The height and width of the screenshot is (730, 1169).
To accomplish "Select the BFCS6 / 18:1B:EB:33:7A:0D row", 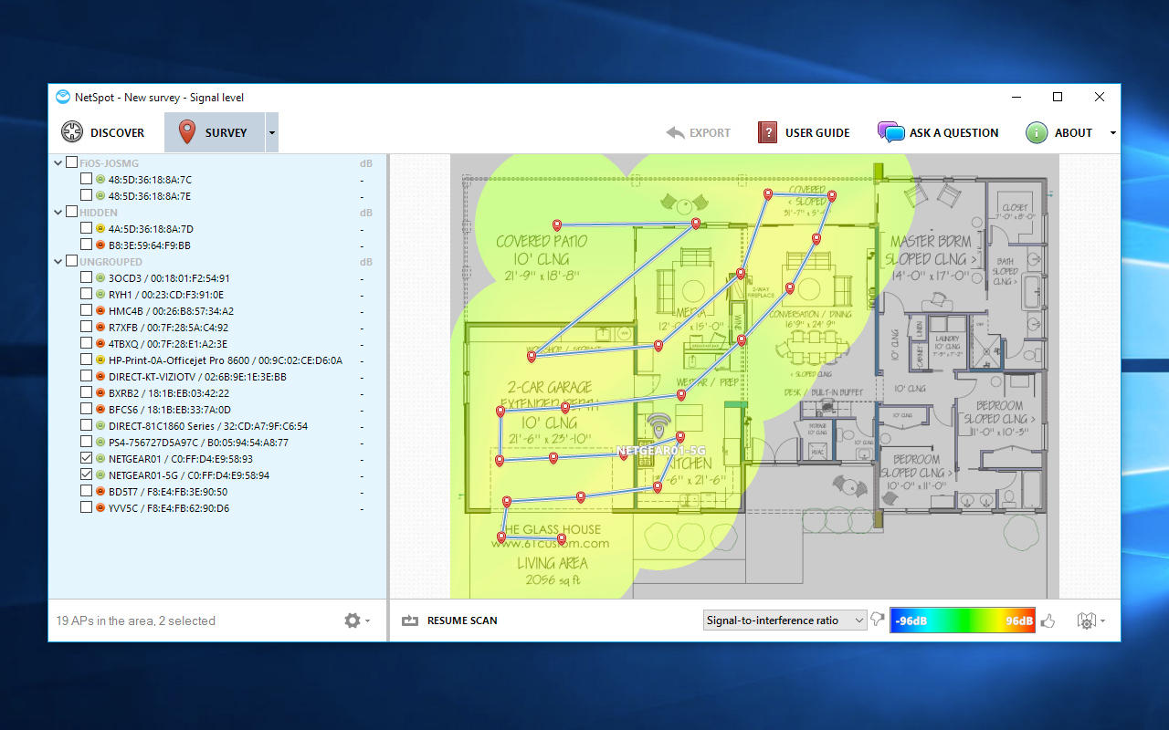I will coord(217,410).
